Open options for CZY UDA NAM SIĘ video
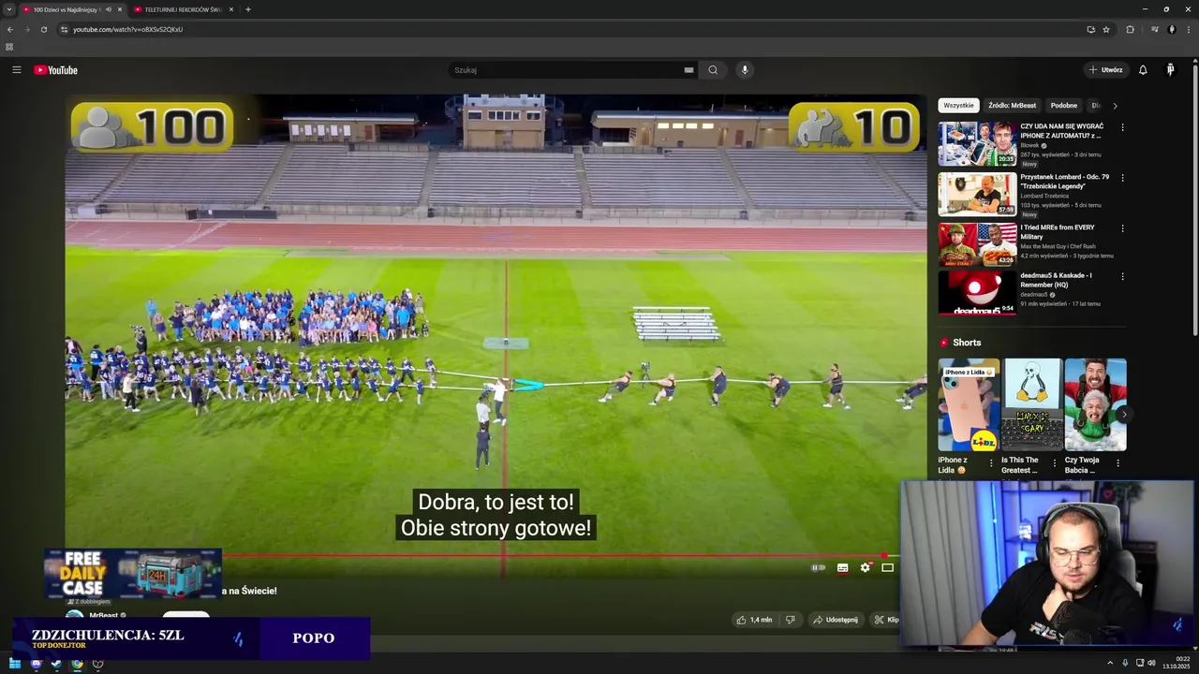The width and height of the screenshot is (1199, 674). coord(1122,127)
